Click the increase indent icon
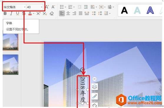The width and height of the screenshot is (164, 108). point(86,7)
